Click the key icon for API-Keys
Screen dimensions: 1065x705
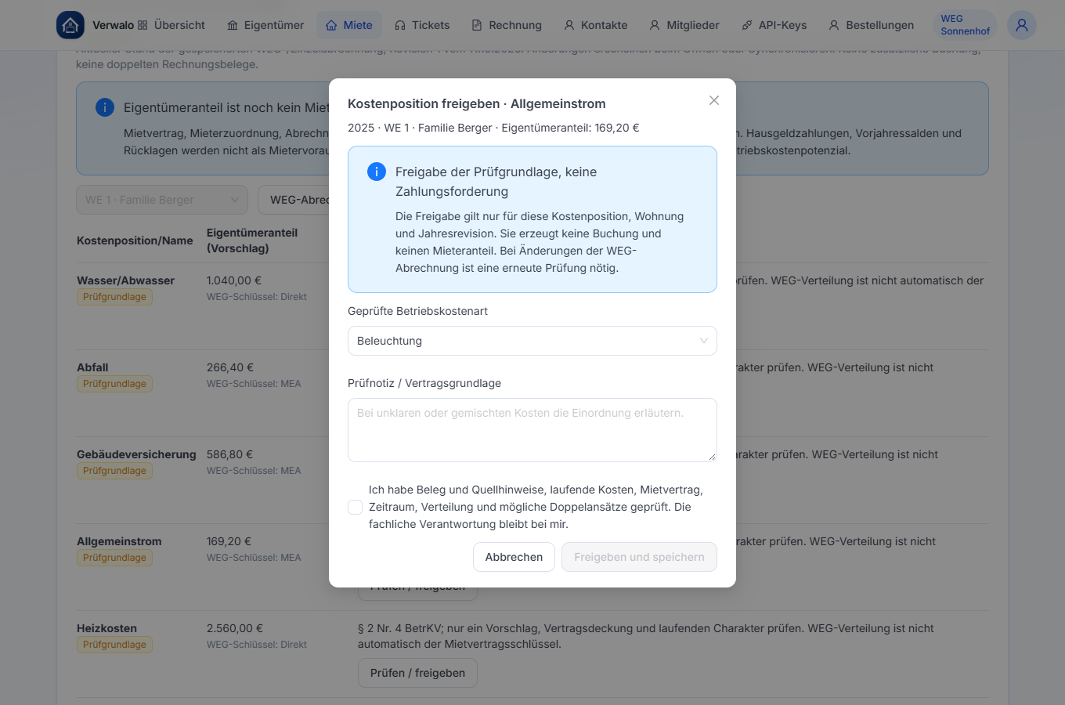point(747,25)
